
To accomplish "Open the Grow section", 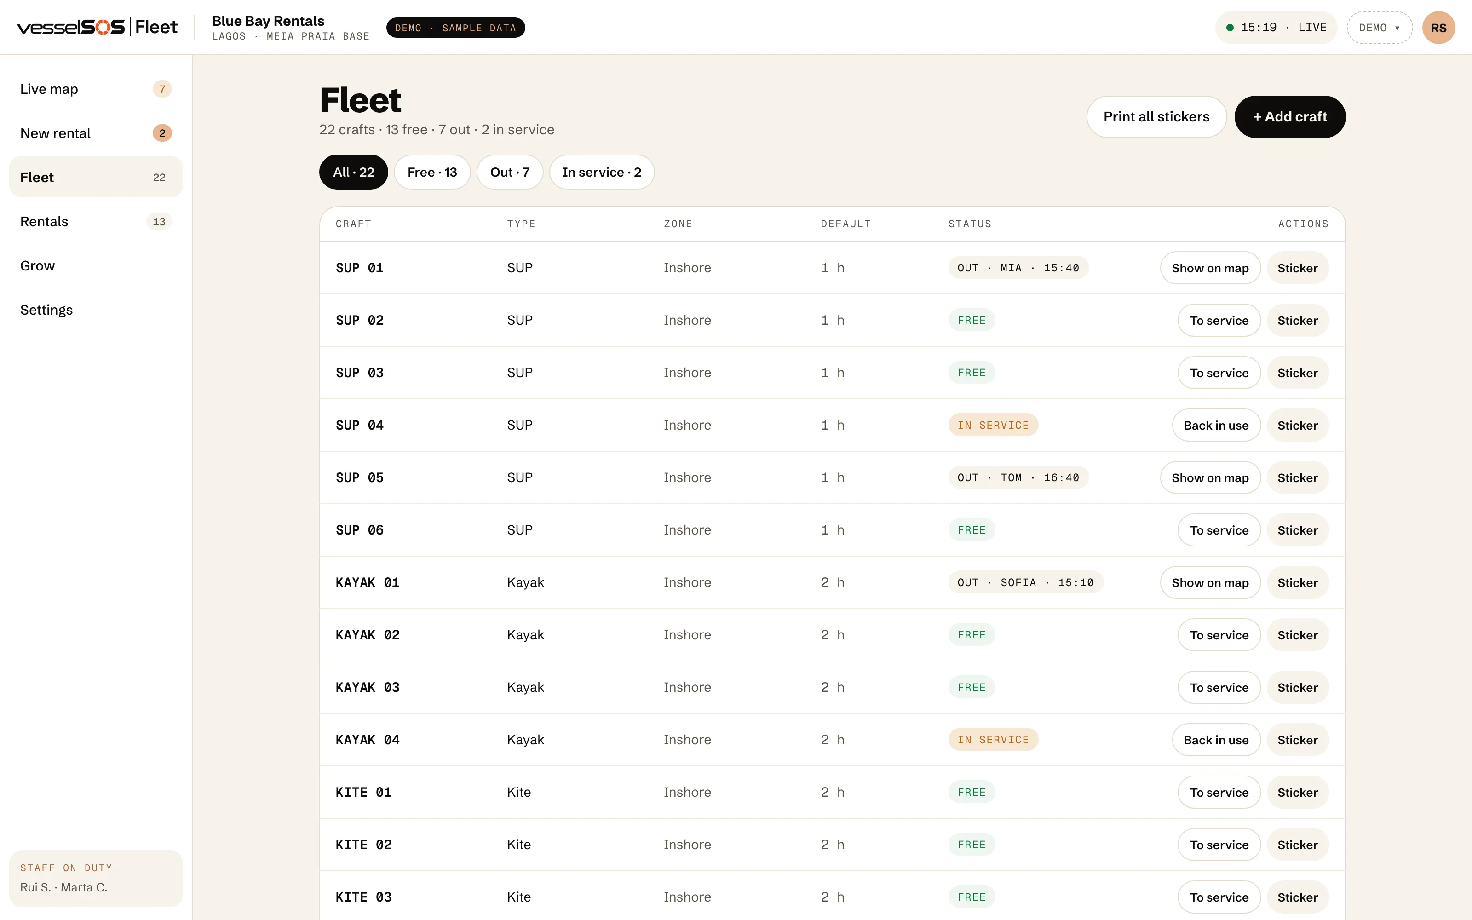I will tap(96, 266).
